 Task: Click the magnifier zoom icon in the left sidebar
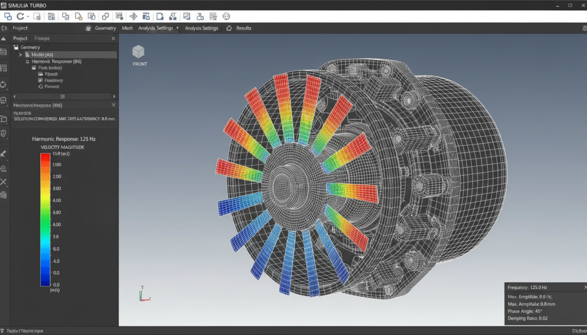click(3, 169)
